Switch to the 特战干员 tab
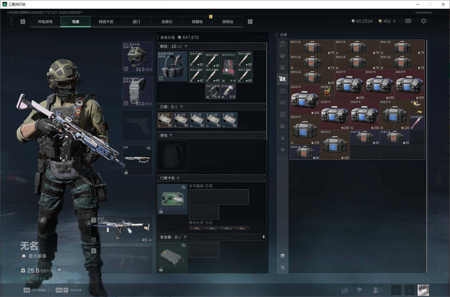This screenshot has width=450, height=297. coord(106,22)
